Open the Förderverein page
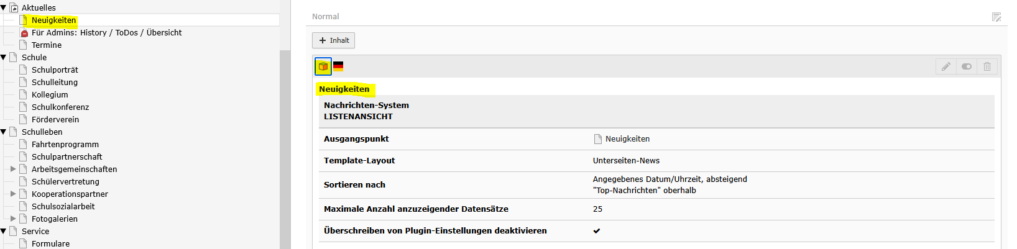This screenshot has width=1017, height=249. (55, 120)
